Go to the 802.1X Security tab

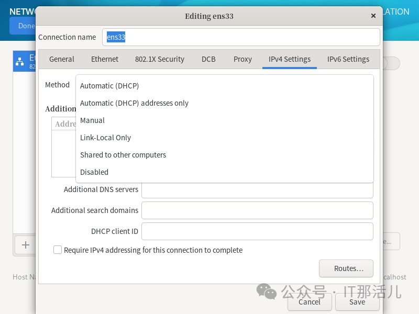coord(160,59)
